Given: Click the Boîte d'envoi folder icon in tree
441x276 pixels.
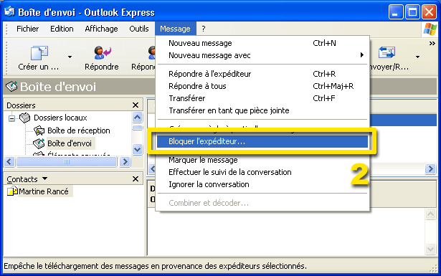Looking at the screenshot, I should tap(39, 143).
